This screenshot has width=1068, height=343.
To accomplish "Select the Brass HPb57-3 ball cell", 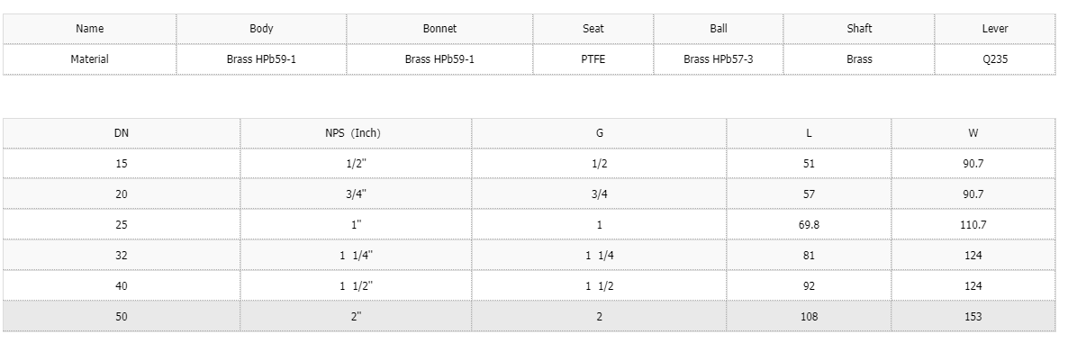I will coord(718,59).
